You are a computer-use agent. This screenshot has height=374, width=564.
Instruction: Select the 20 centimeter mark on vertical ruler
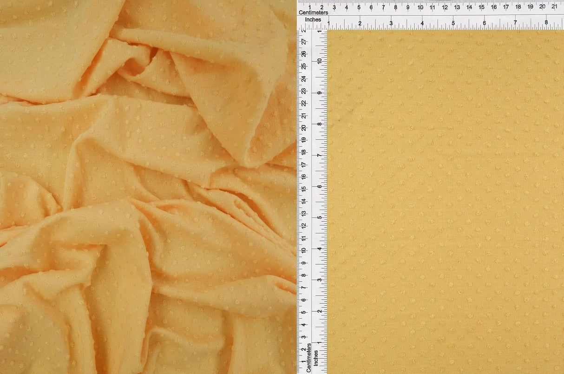click(304, 128)
